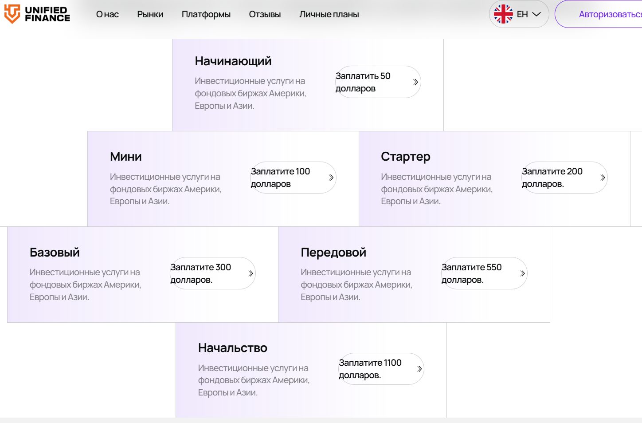This screenshot has width=642, height=423.
Task: Click the Unified Finance shield logo
Action: point(12,14)
